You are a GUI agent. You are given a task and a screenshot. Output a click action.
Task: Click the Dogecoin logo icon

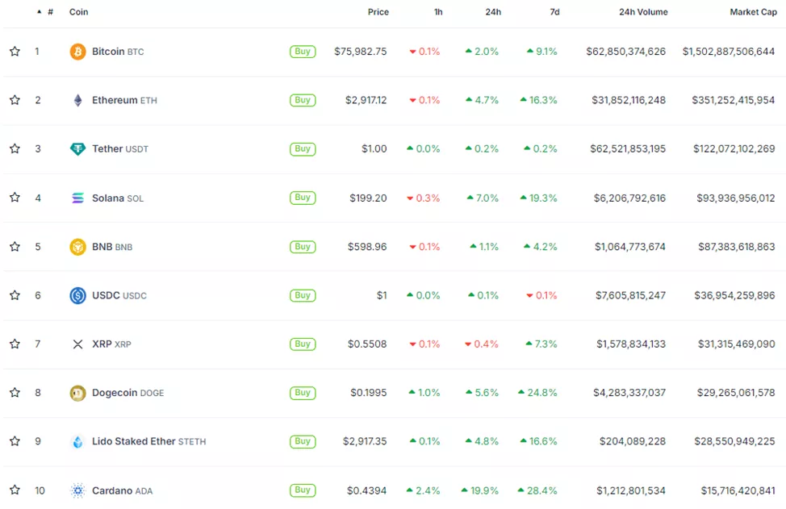coord(77,393)
